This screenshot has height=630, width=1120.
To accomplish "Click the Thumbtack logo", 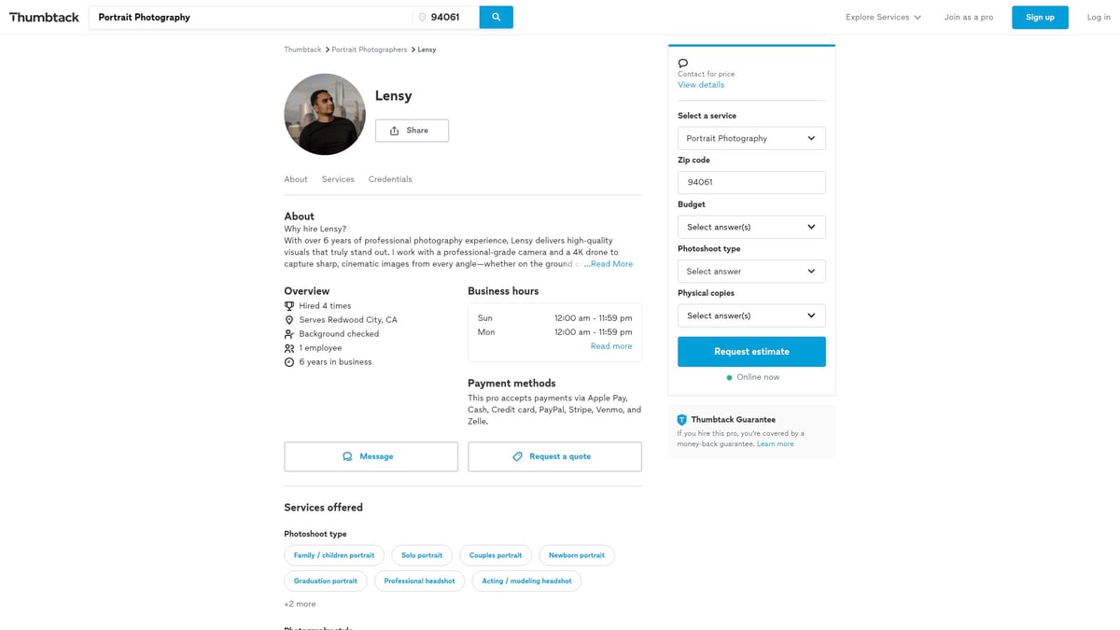I will click(44, 17).
